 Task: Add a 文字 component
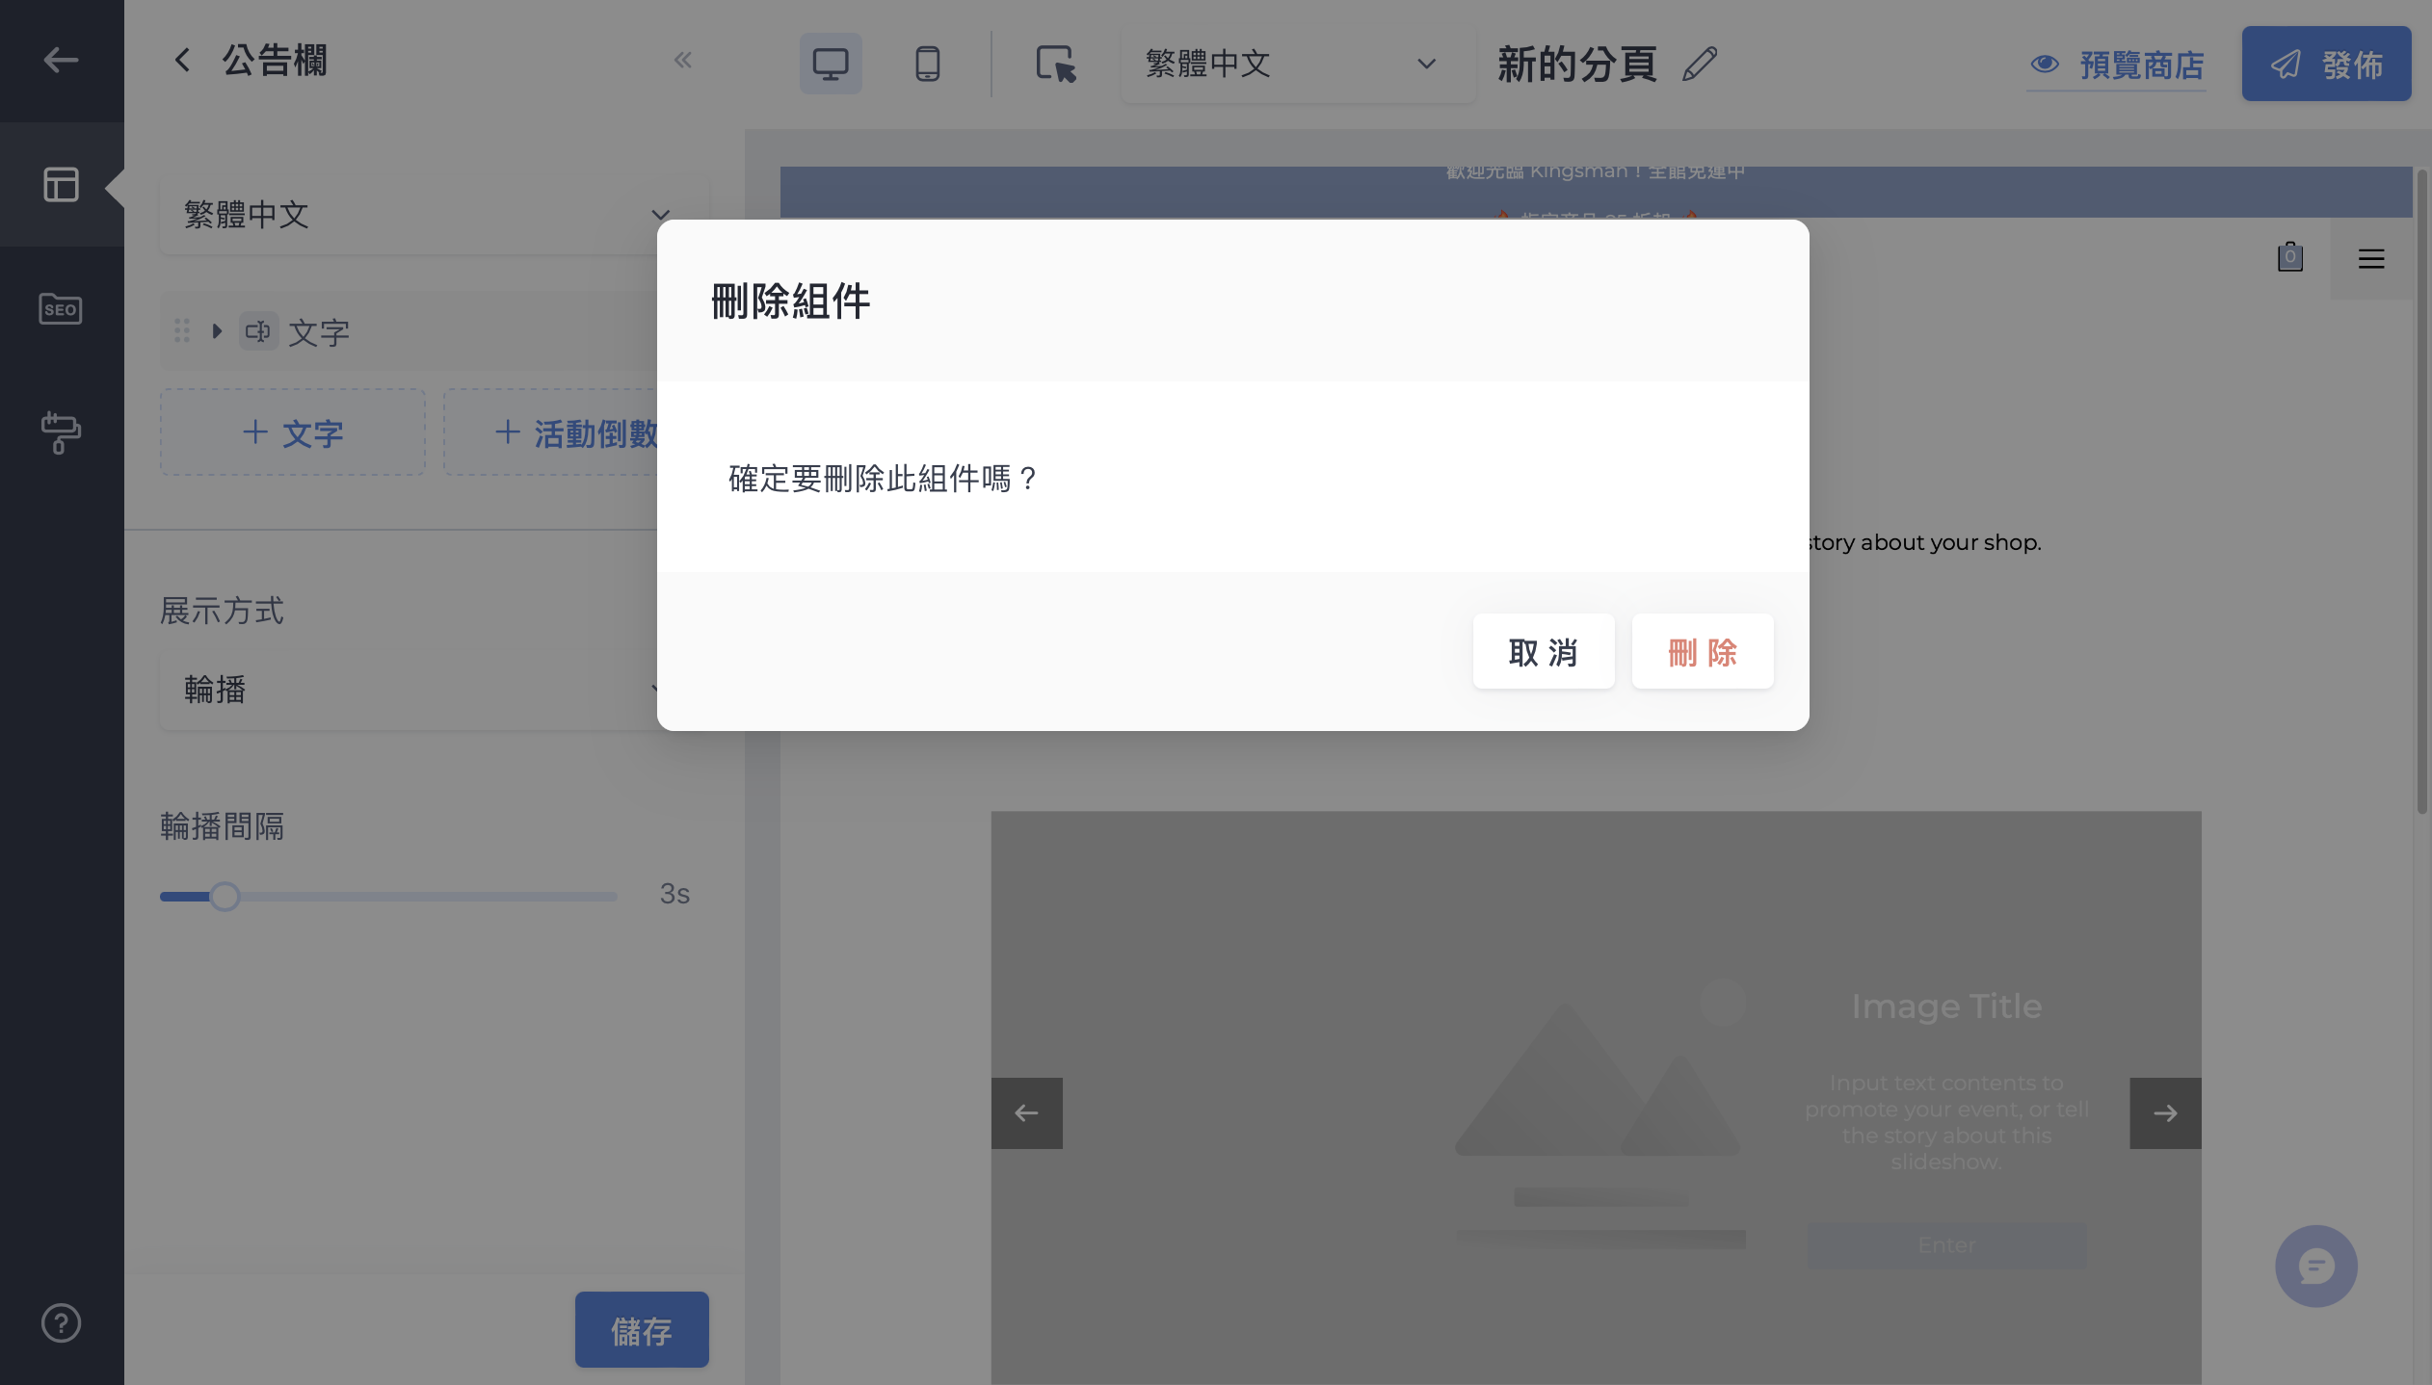(x=293, y=432)
